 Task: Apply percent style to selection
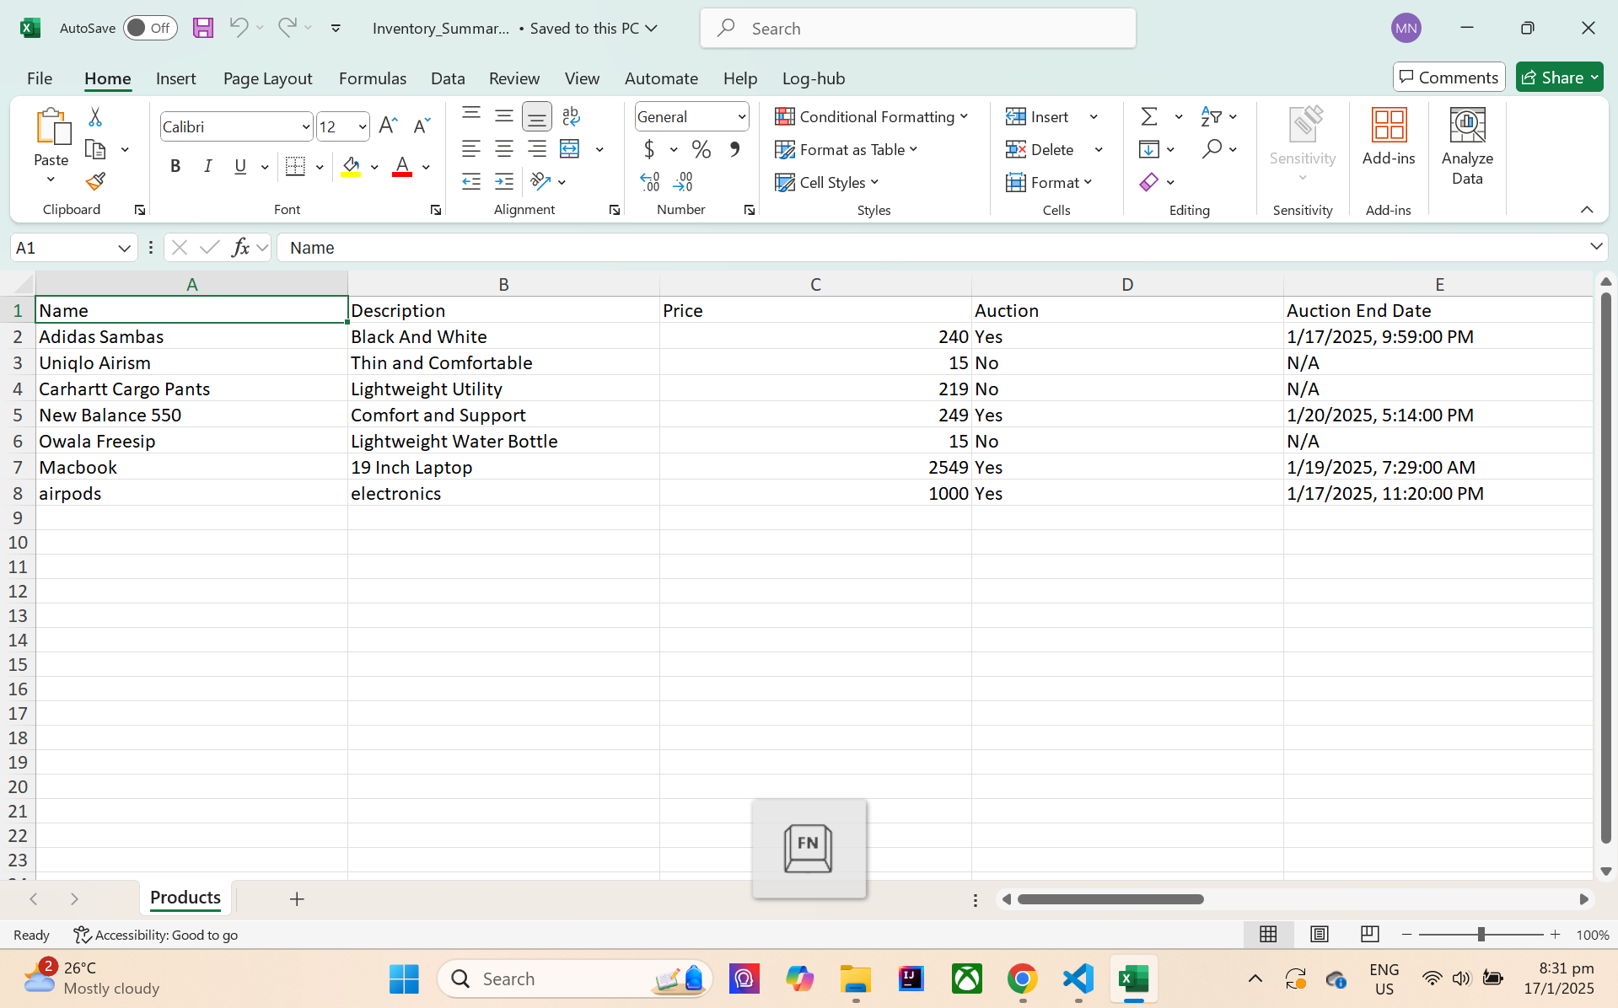click(701, 150)
